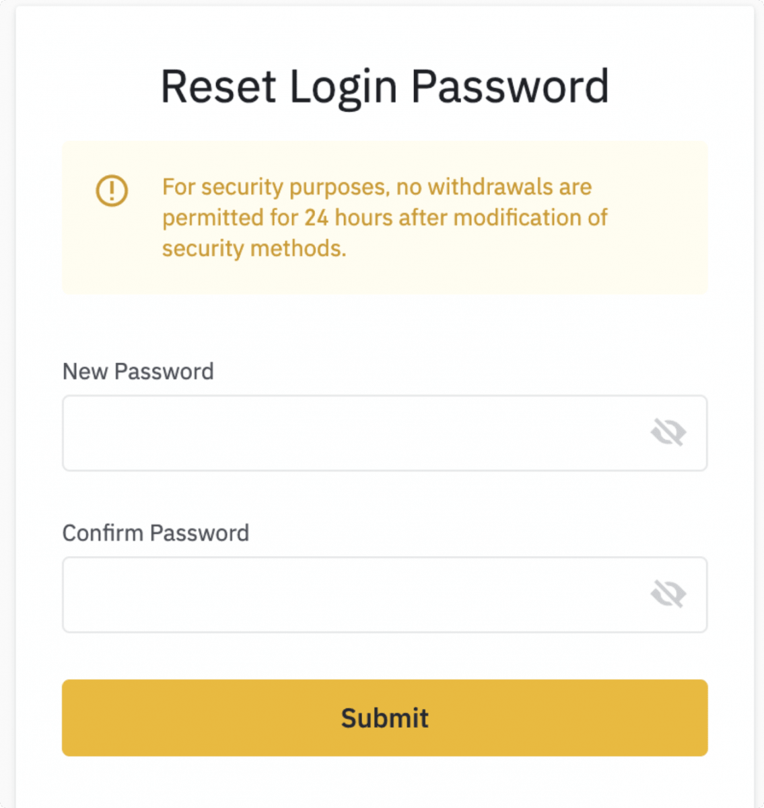Viewport: 764px width, 808px height.
Task: Click the word "Reset" in the title
Action: click(x=219, y=87)
